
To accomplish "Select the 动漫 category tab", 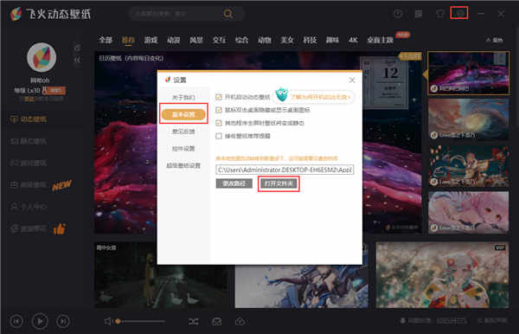I will coord(174,40).
